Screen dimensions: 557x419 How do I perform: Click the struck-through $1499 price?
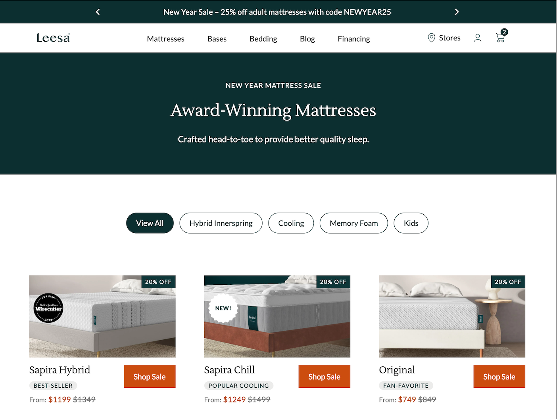(x=259, y=400)
